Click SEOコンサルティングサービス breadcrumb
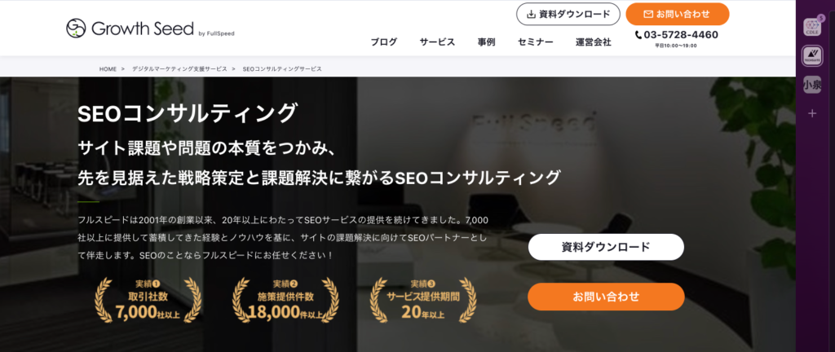The image size is (835, 352). 282,69
